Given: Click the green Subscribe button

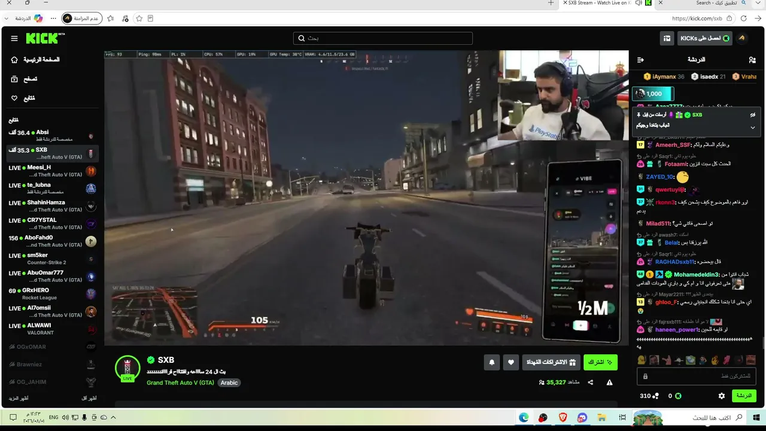Looking at the screenshot, I should (x=600, y=362).
